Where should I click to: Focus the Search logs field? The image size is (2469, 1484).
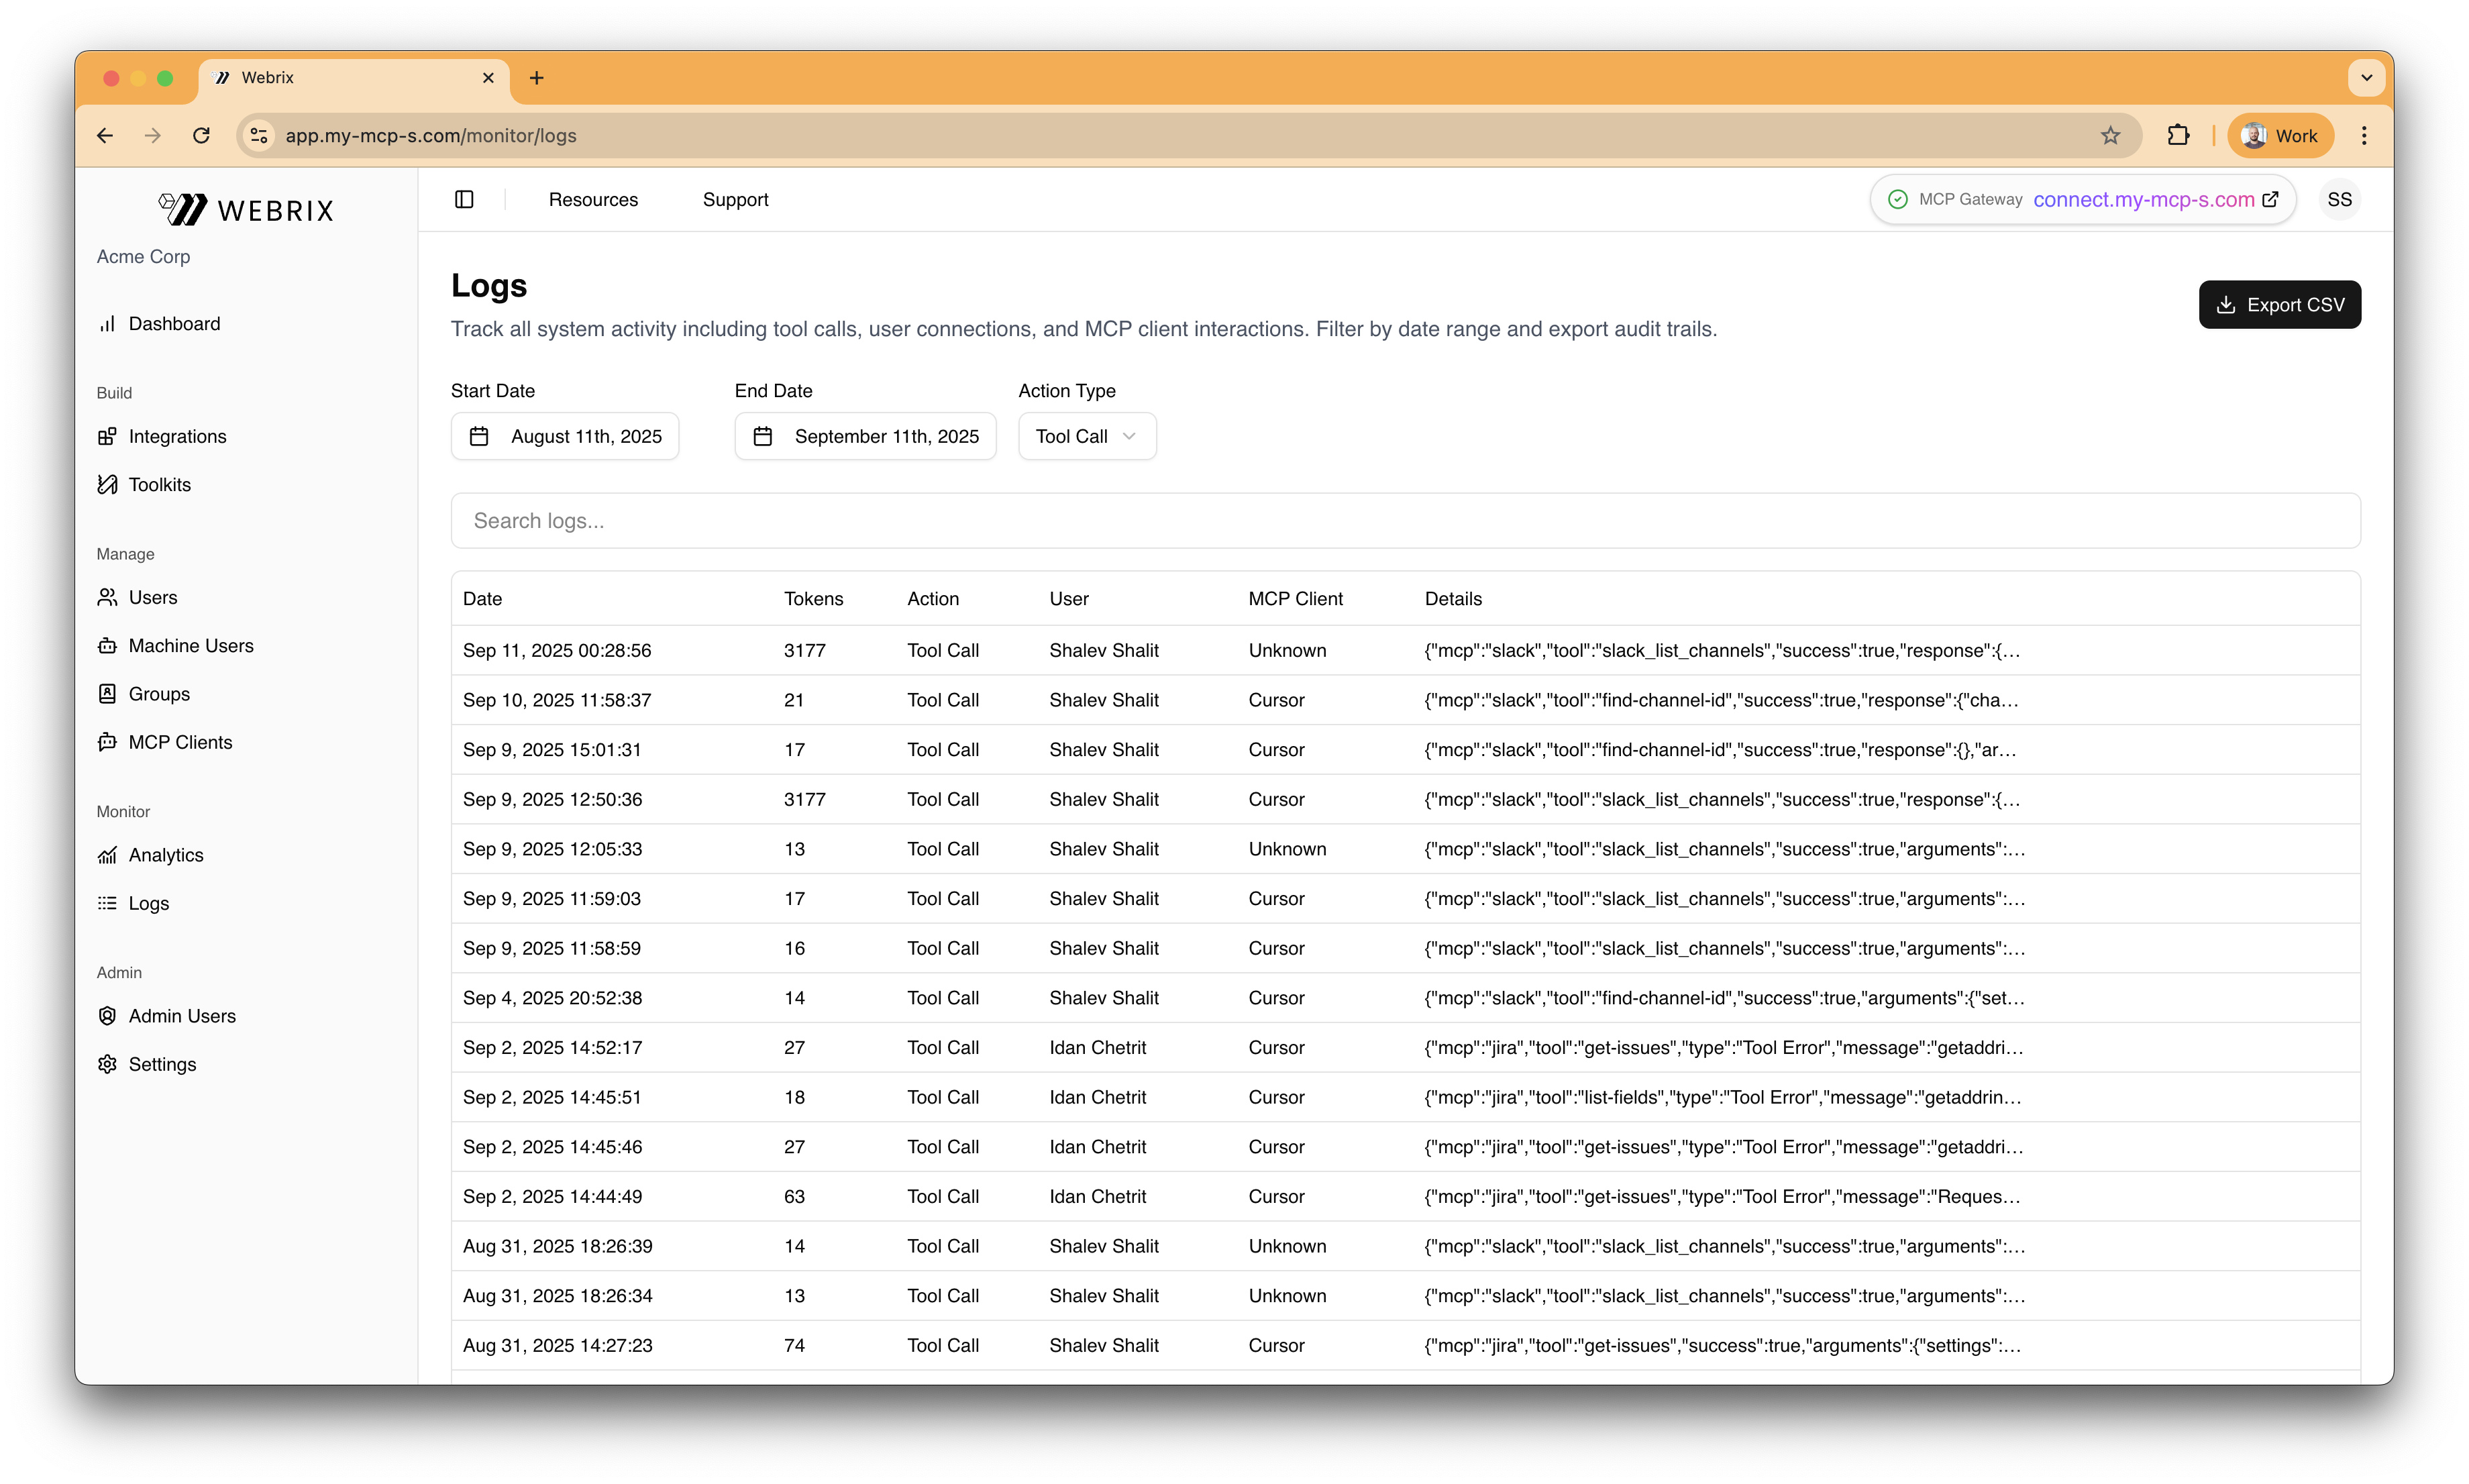[1405, 521]
